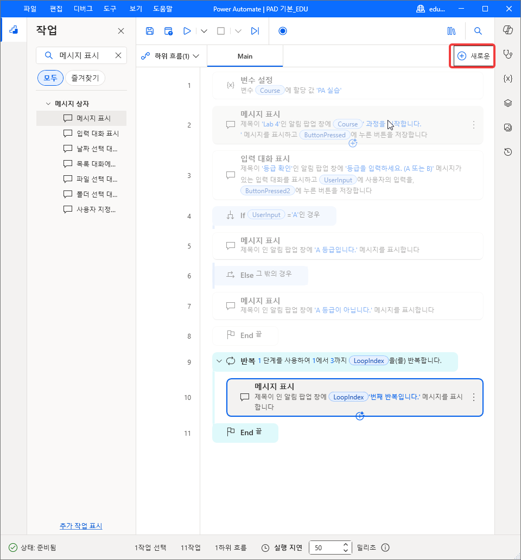Open the run options dropdown arrow
The height and width of the screenshot is (560, 521).
click(x=204, y=31)
